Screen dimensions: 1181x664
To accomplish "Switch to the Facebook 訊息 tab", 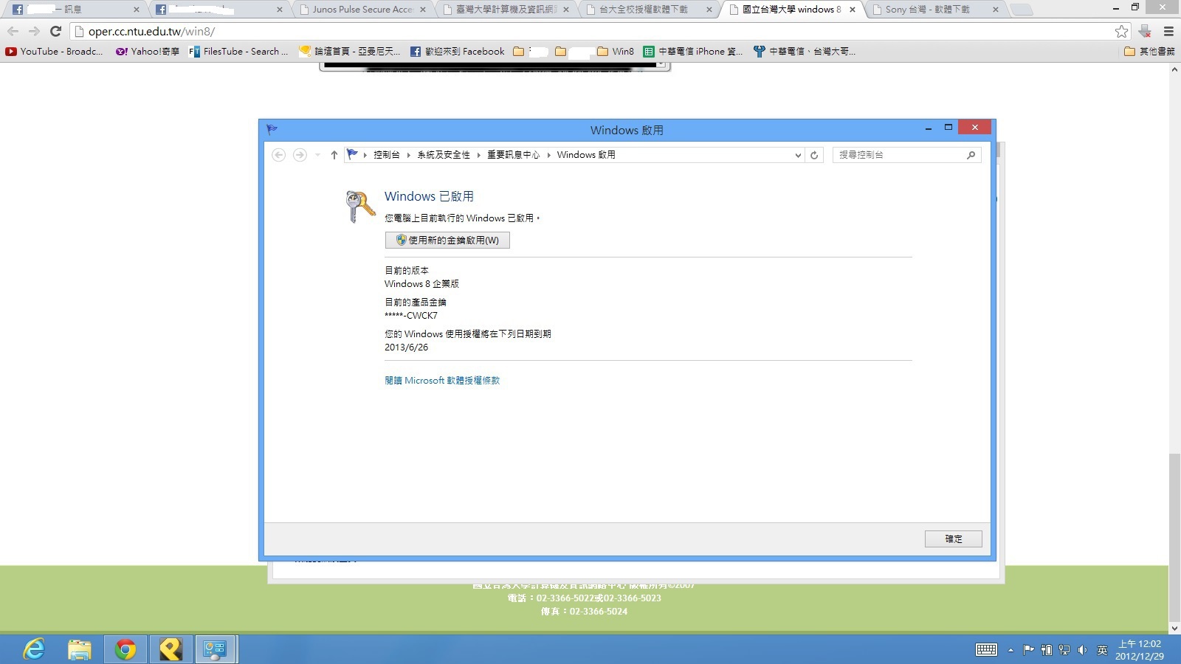I will (x=75, y=10).
